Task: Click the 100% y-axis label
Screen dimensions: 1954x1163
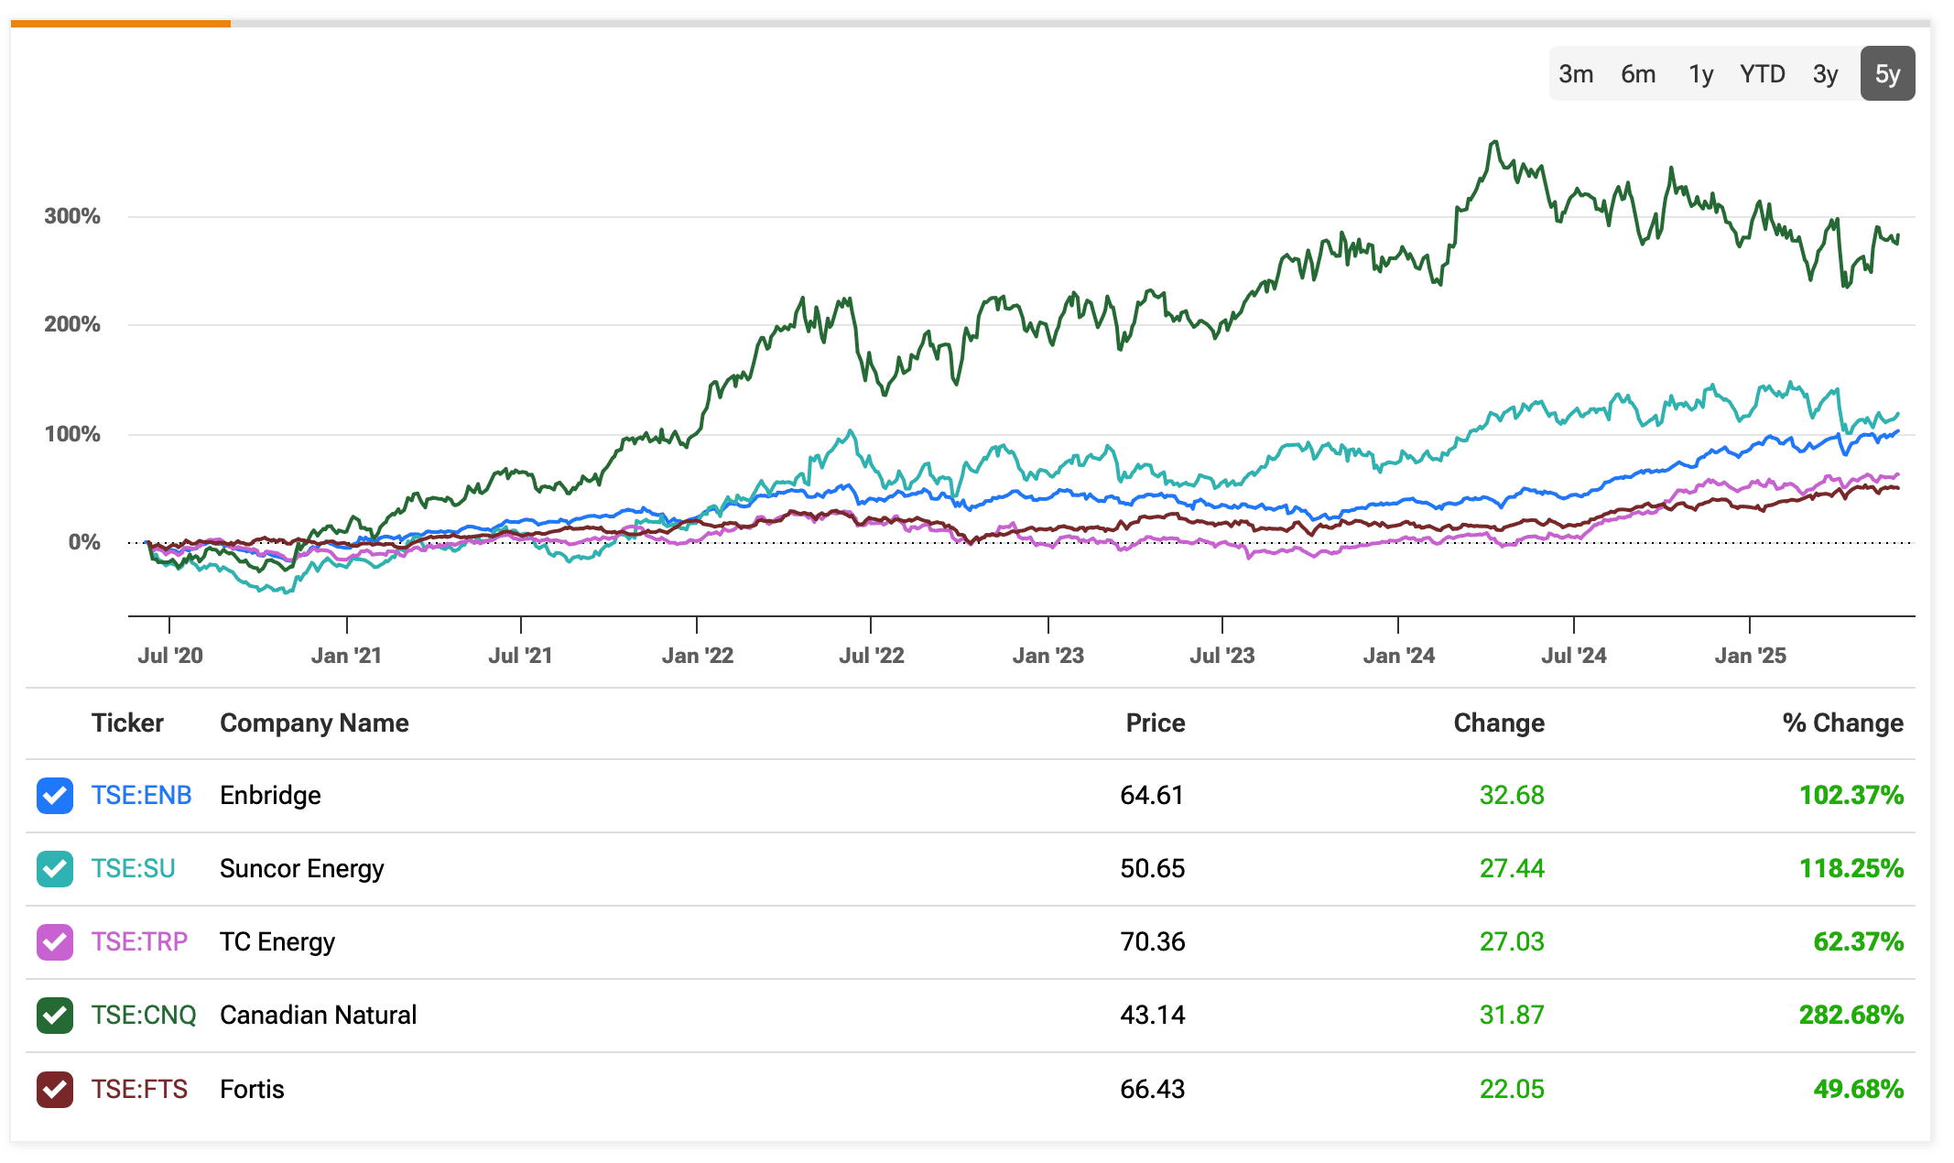Action: point(72,434)
